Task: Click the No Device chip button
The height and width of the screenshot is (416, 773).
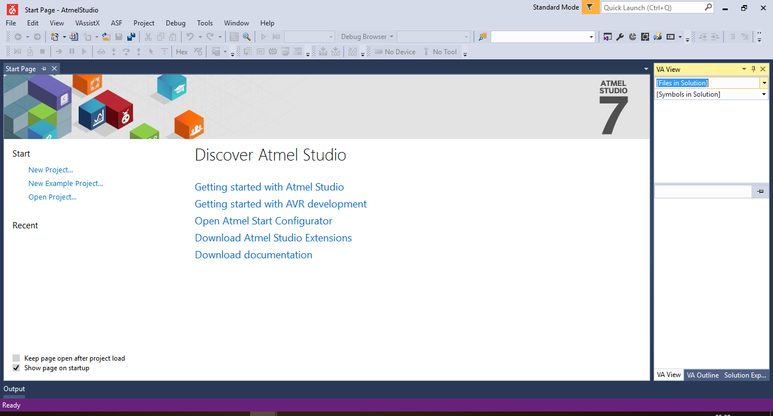Action: click(395, 52)
